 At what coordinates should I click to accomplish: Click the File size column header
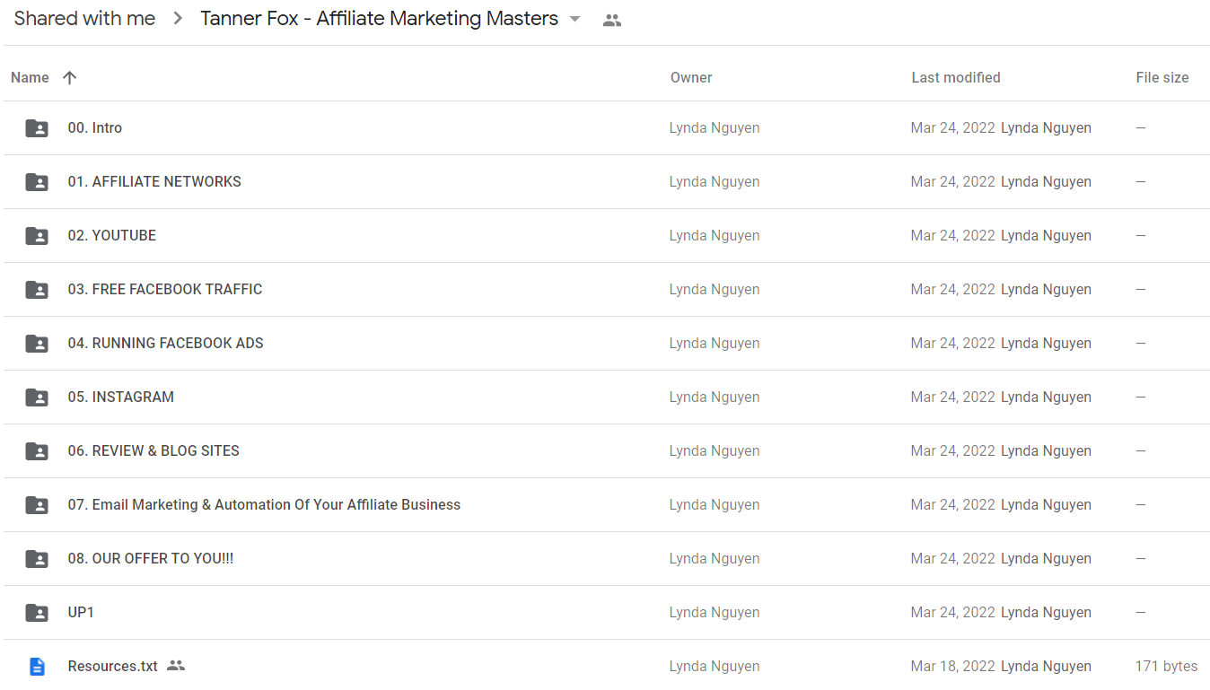pos(1162,77)
